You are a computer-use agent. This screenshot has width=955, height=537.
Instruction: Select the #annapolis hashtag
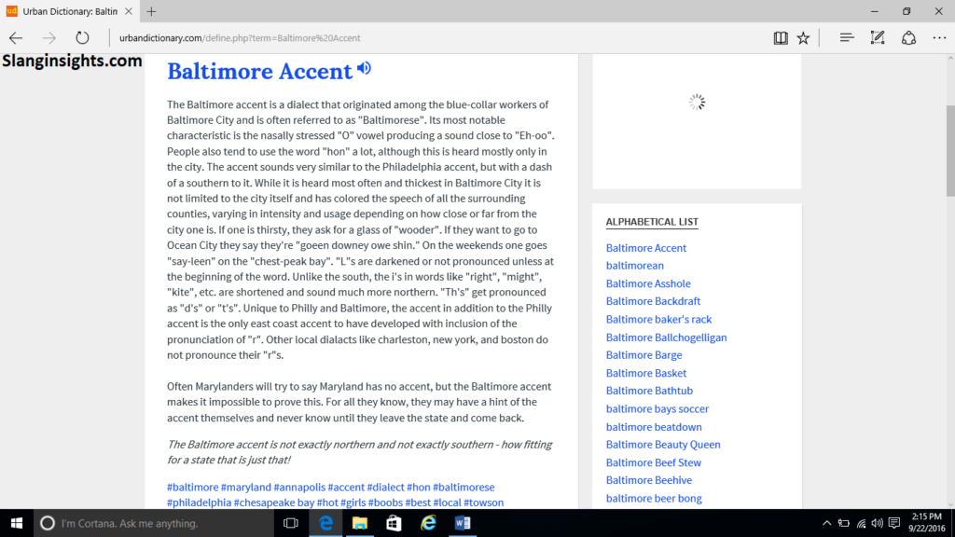[299, 487]
